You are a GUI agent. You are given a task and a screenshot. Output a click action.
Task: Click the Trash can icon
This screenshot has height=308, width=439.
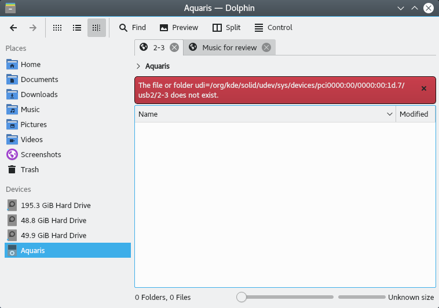[12, 170]
